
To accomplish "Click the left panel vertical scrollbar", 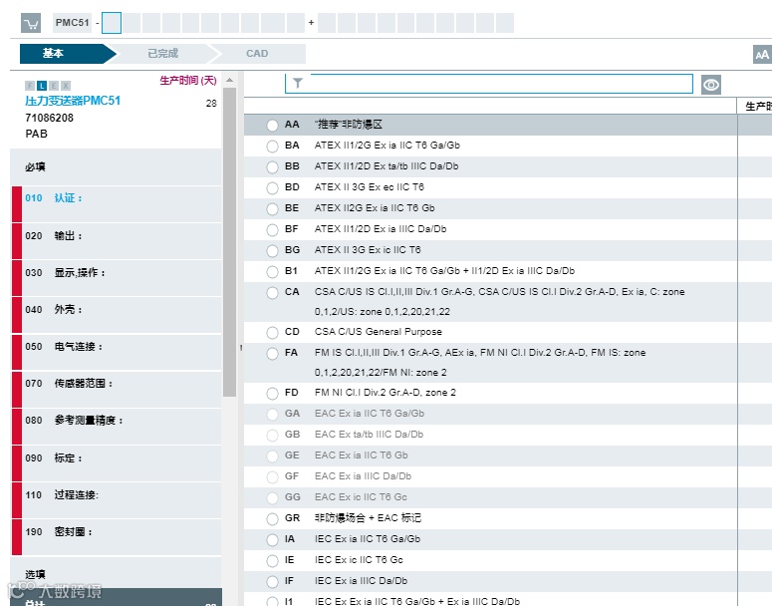I will point(229,242).
